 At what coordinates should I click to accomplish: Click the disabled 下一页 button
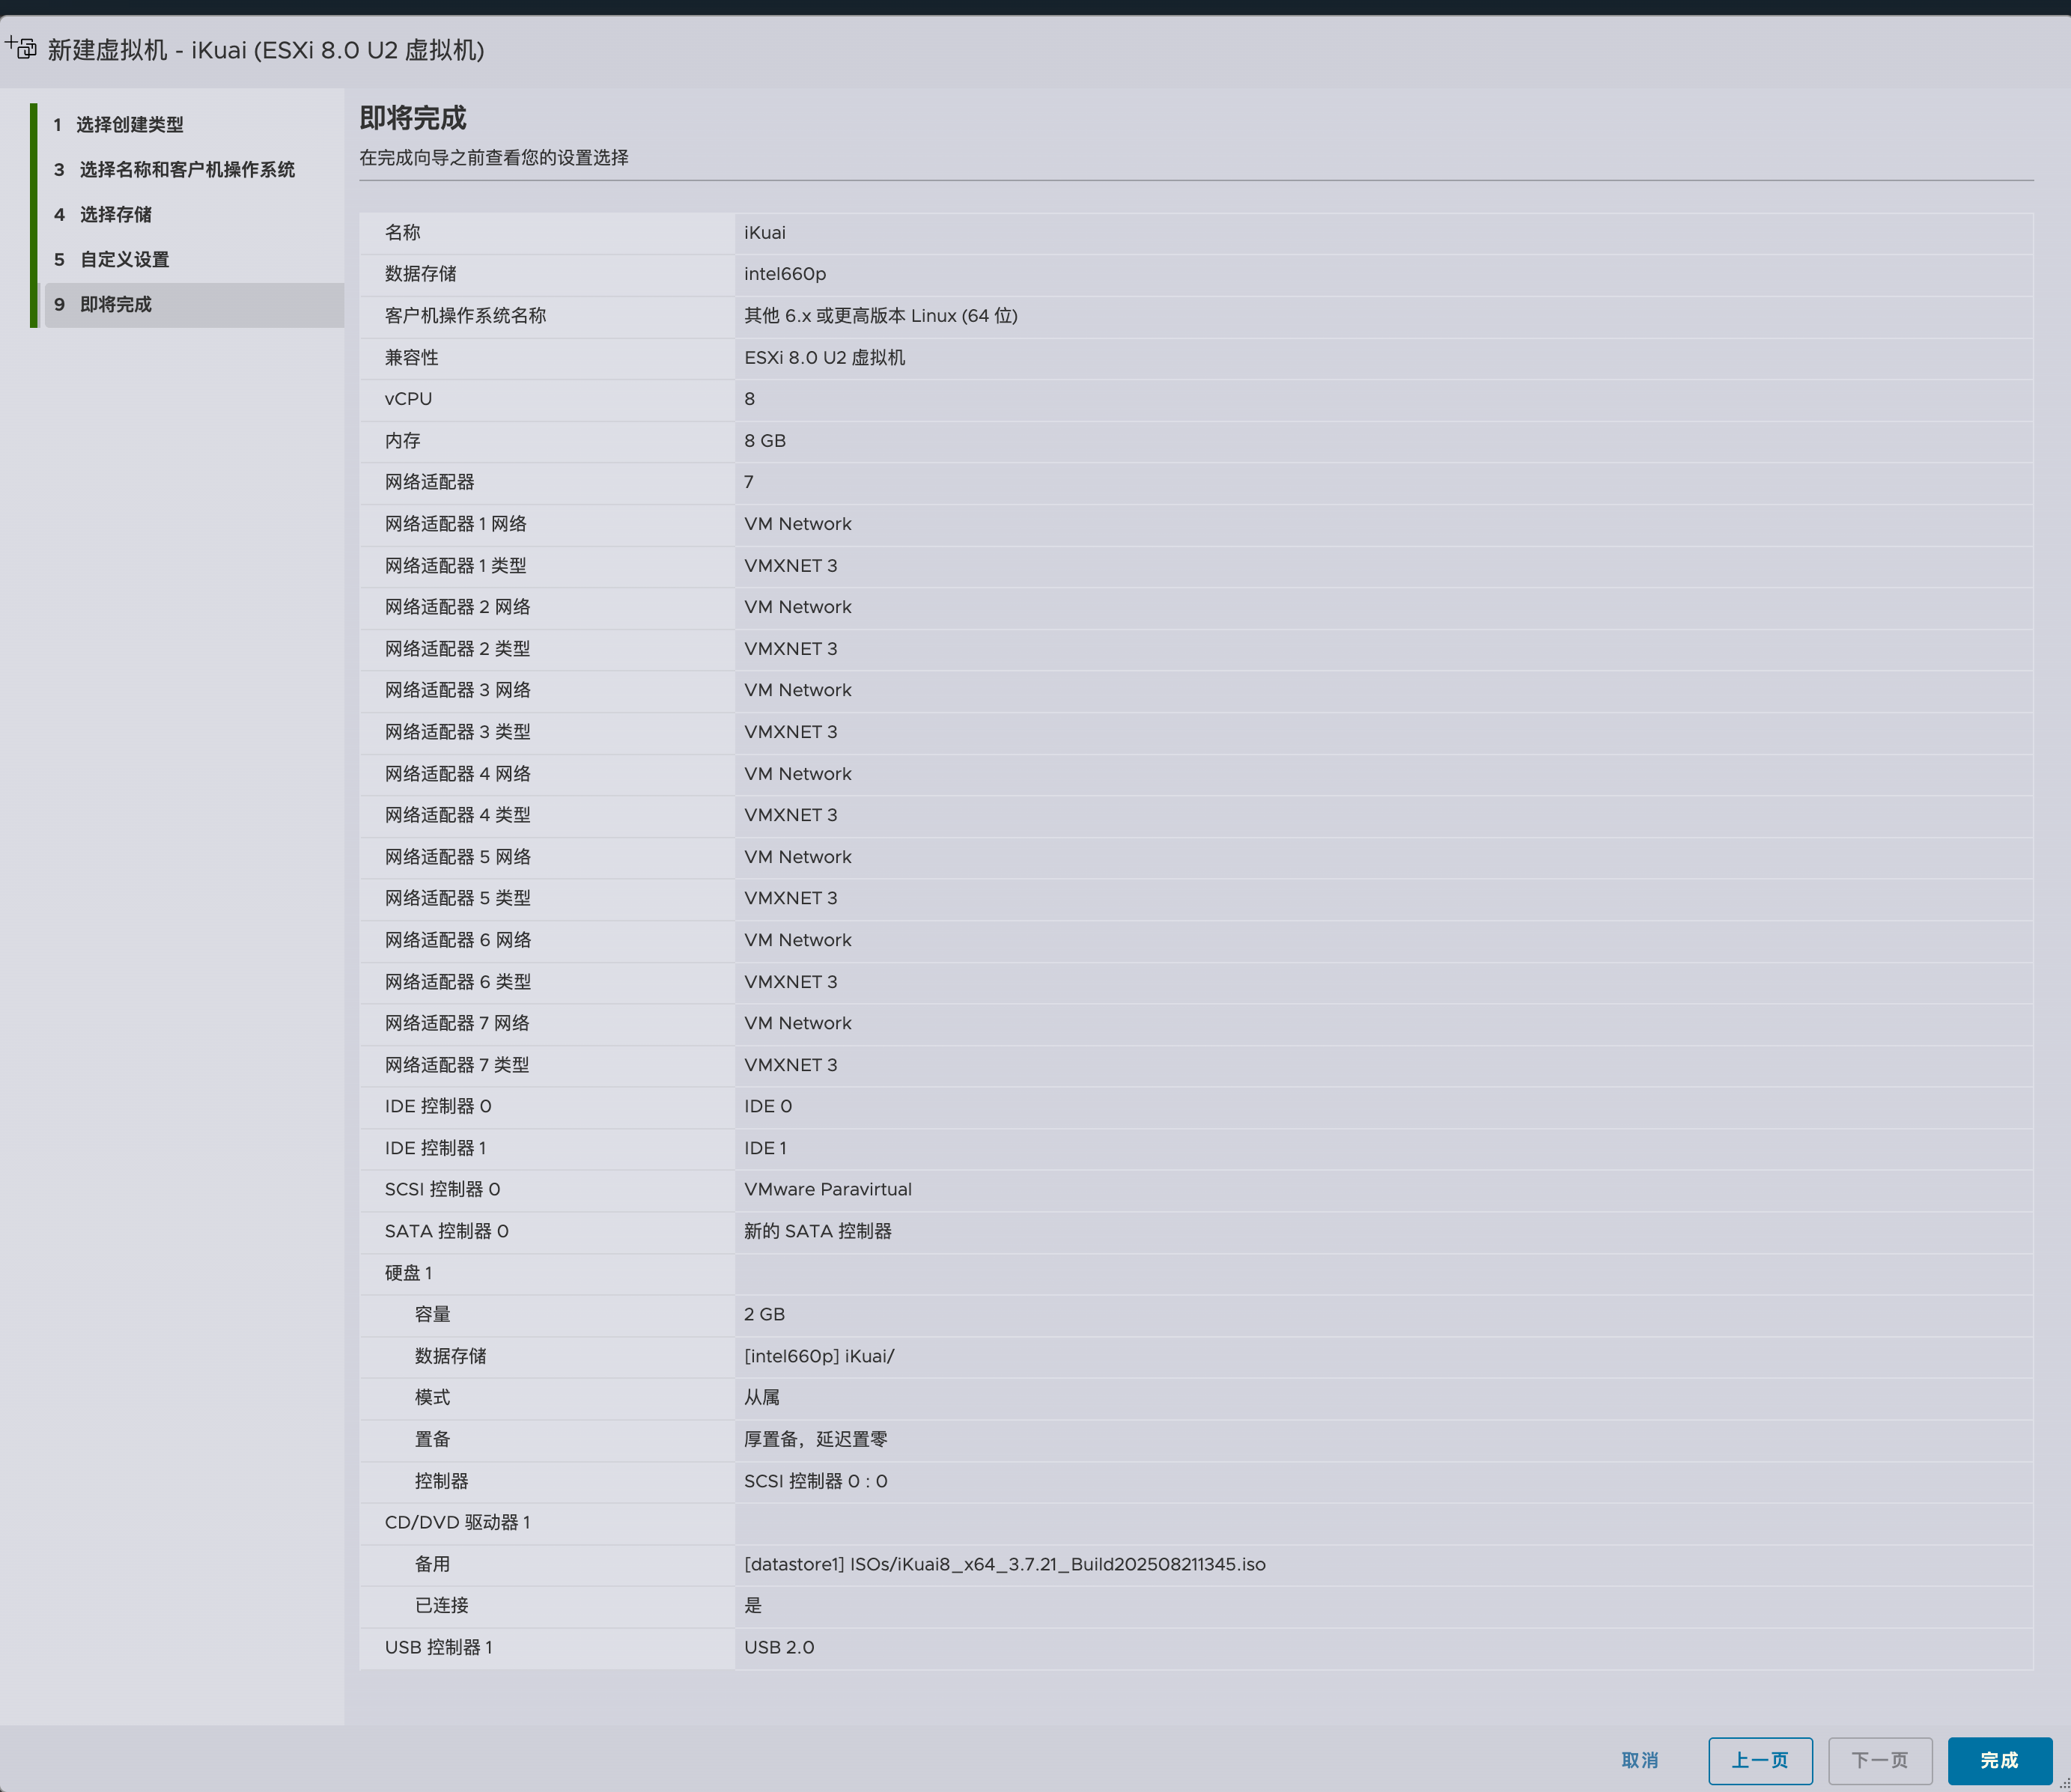1879,1760
